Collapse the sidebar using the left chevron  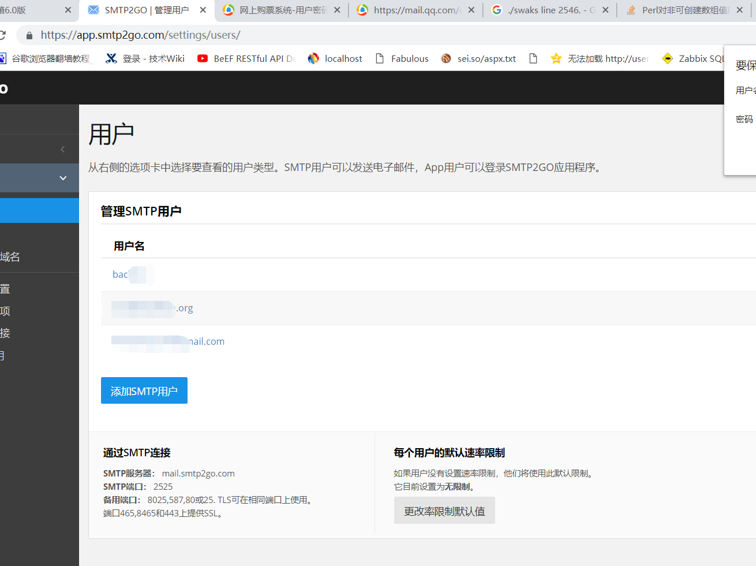[62, 149]
